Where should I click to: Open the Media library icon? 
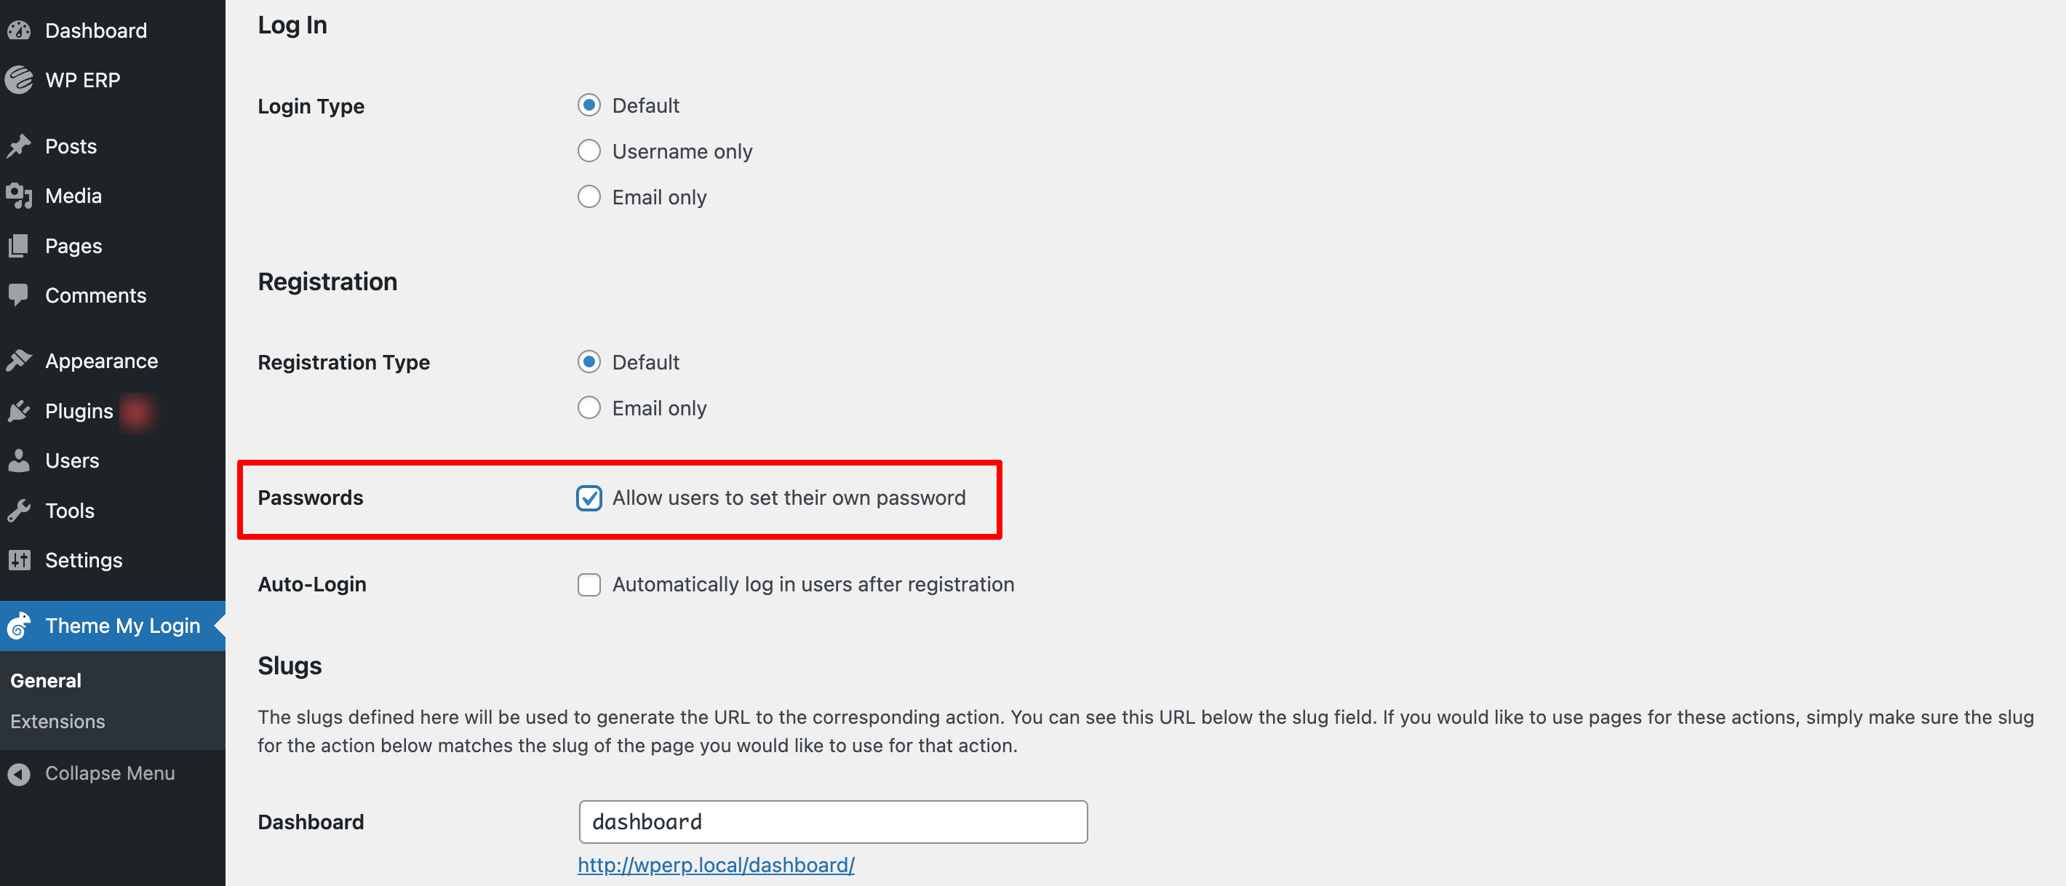click(19, 195)
